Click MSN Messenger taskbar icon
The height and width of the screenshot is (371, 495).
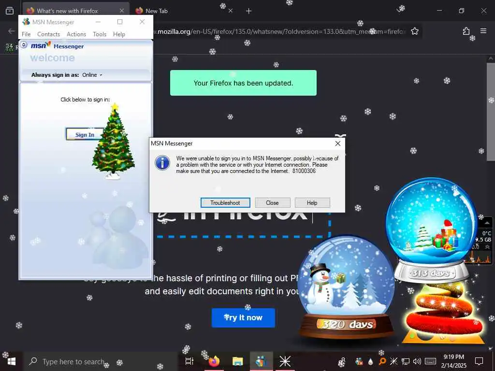click(x=262, y=361)
